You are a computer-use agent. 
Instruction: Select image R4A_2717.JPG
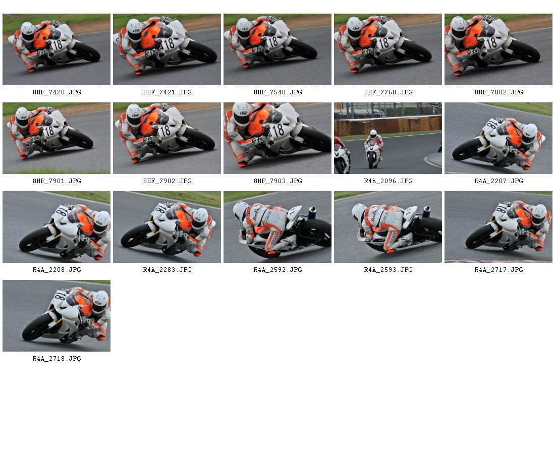(498, 227)
